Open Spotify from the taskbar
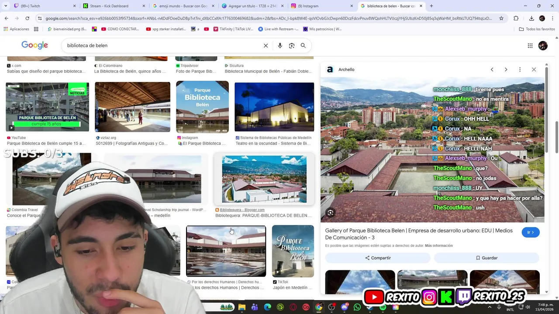The height and width of the screenshot is (314, 559). [x=383, y=307]
